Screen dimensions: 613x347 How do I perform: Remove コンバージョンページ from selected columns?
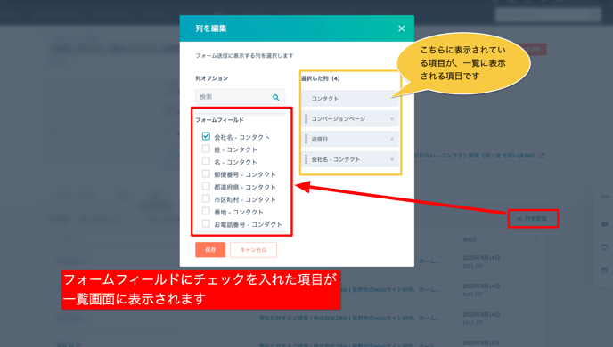392,119
